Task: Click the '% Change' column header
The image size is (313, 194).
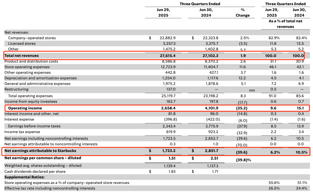Action: pos(242,12)
